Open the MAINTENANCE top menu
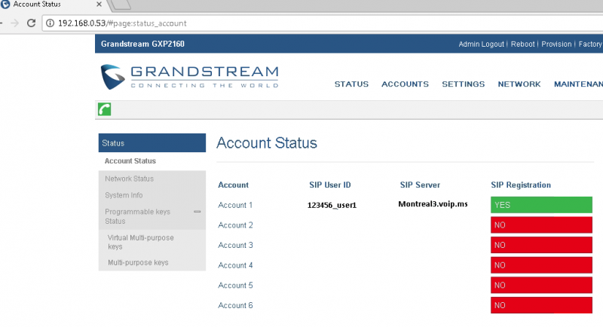This screenshot has height=327, width=603. [x=578, y=84]
